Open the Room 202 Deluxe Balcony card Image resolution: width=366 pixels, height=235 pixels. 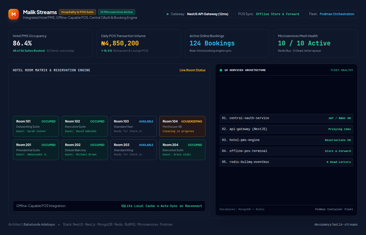click(x=85, y=150)
